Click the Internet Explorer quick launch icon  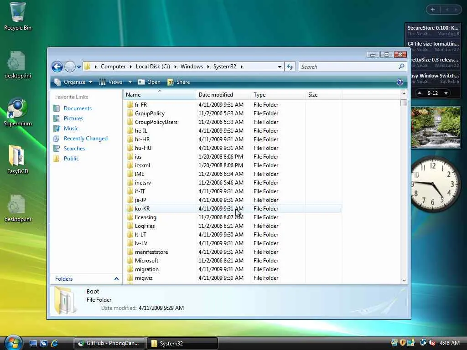coord(55,343)
